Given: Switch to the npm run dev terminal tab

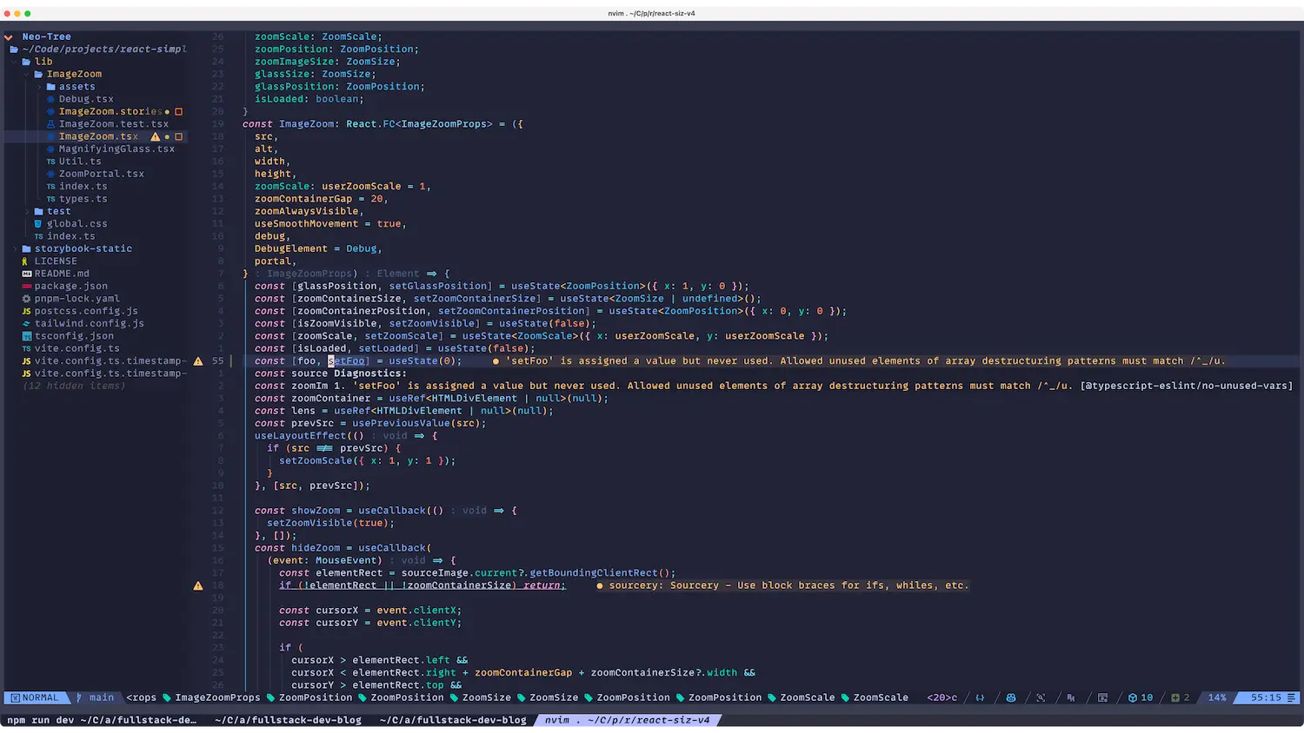Looking at the screenshot, I should point(102,720).
